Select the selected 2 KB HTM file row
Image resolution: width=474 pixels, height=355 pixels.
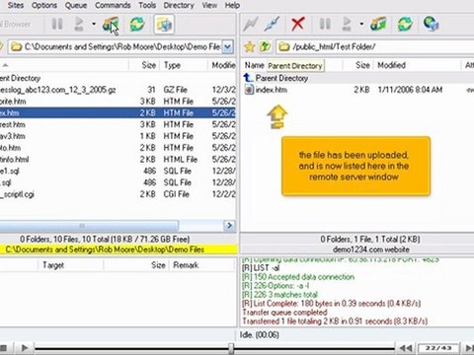(x=118, y=112)
